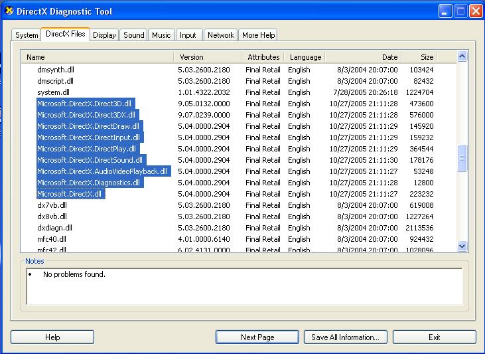Switch to the System tab
Viewport: 485px width, 354px height.
[27, 35]
